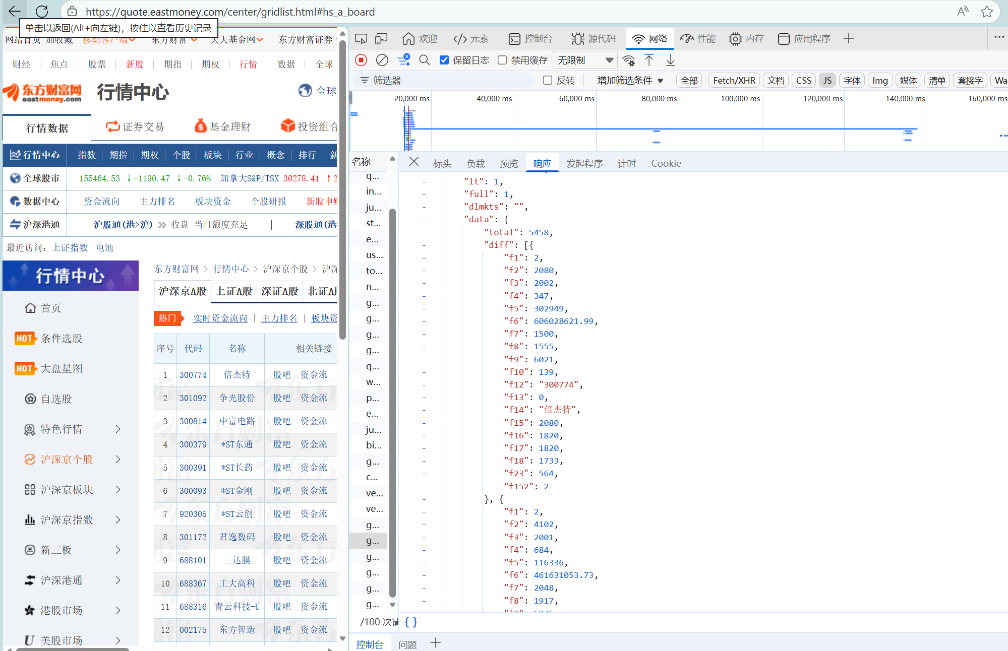Expand 沪深京板块 sidebar submenu
Image resolution: width=1008 pixels, height=651 pixels.
(118, 490)
